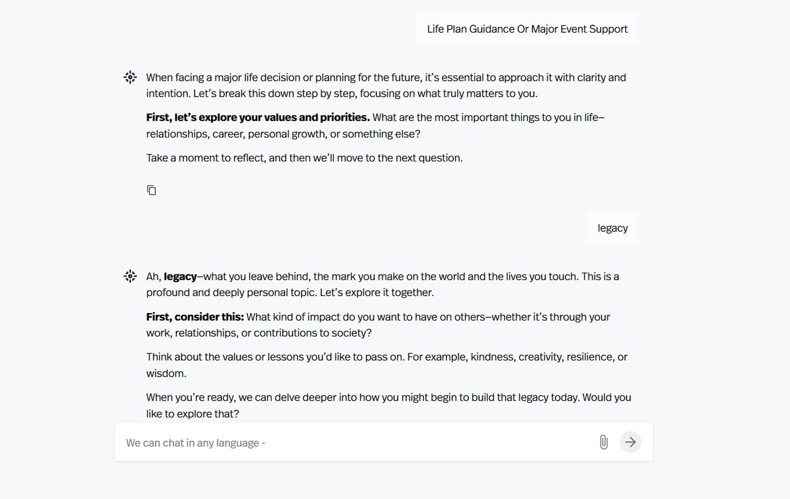This screenshot has height=499, width=790.
Task: Attach a file with the paperclip icon
Action: tap(604, 442)
